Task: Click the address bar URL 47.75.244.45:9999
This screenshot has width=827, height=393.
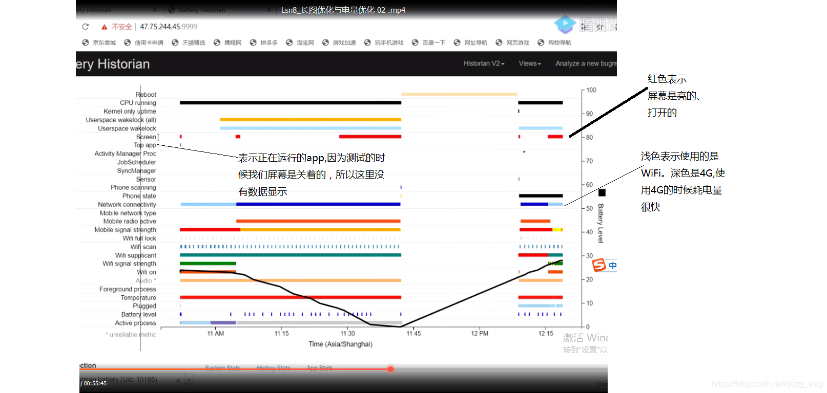Action: click(x=169, y=27)
